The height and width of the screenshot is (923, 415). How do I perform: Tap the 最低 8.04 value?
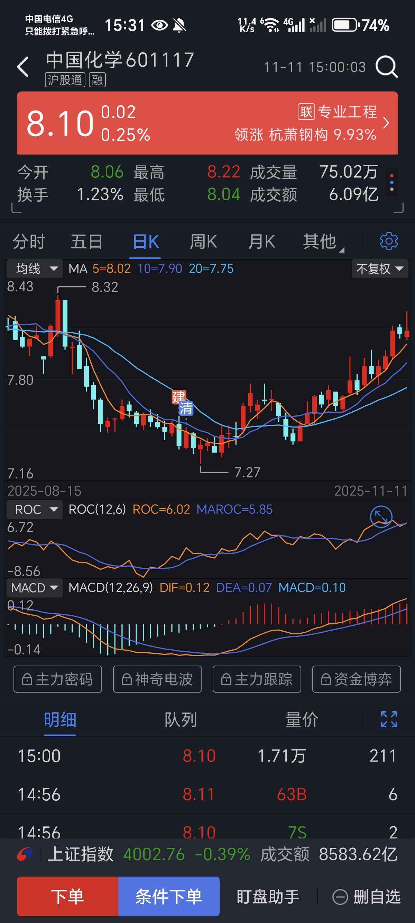(224, 195)
